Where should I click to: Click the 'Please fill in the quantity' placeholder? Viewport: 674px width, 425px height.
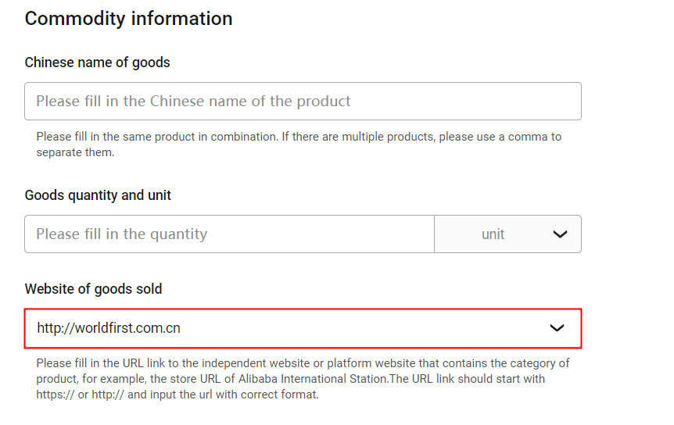[x=121, y=234]
